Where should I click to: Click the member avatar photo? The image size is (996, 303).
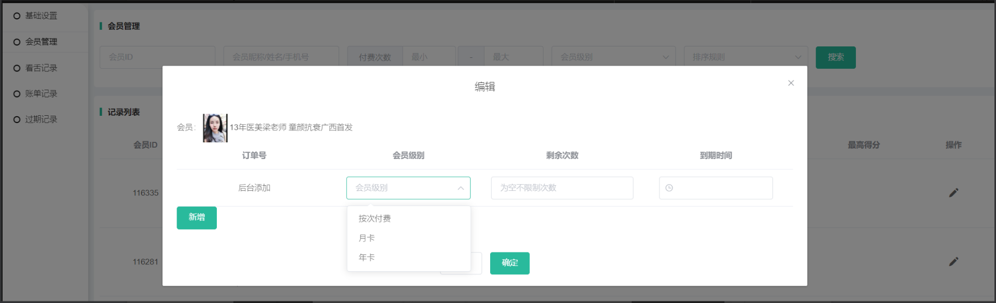tap(215, 128)
